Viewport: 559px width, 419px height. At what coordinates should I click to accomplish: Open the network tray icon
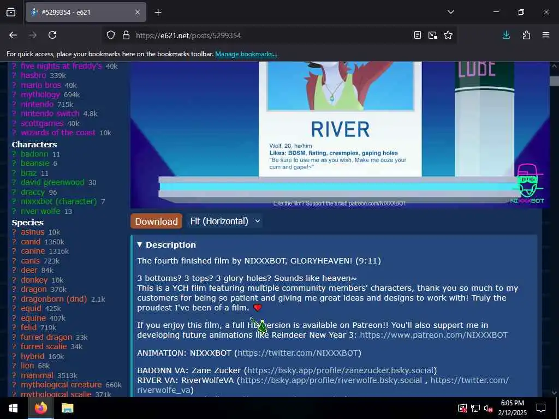475,408
